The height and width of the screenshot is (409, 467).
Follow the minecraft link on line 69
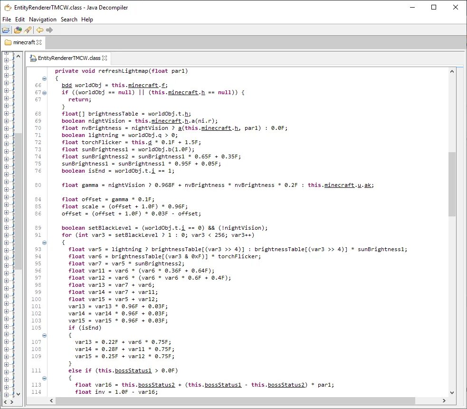pyautogui.click(x=166, y=121)
